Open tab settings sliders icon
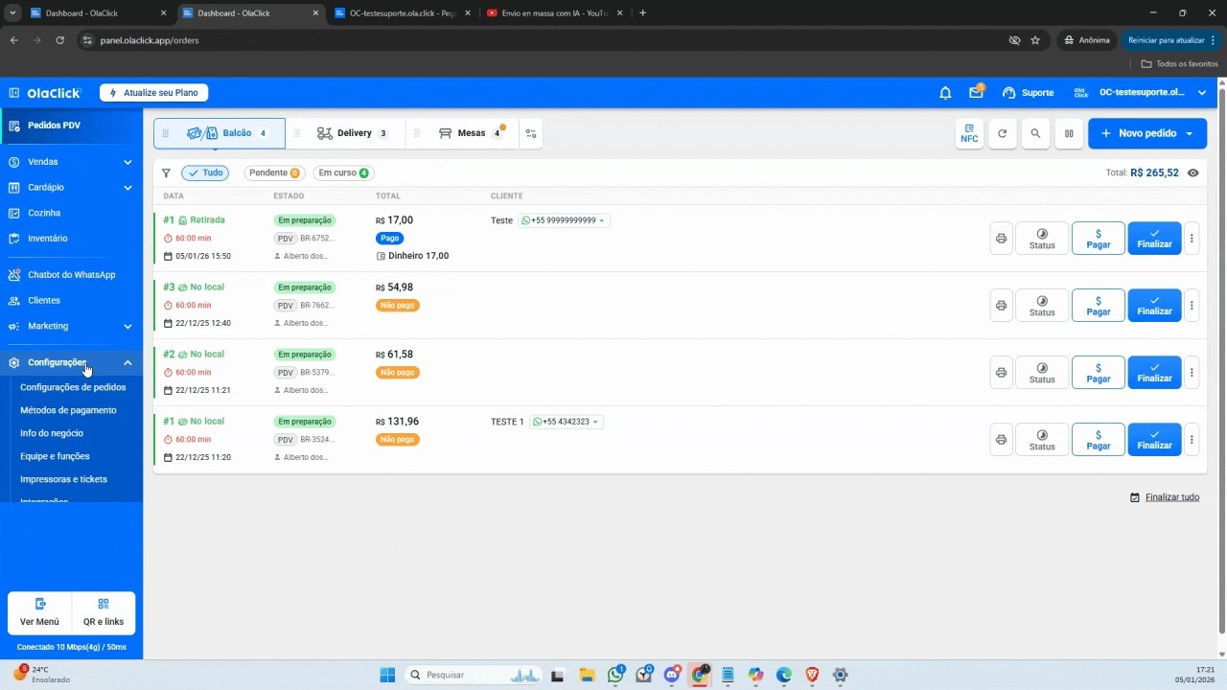 click(531, 133)
